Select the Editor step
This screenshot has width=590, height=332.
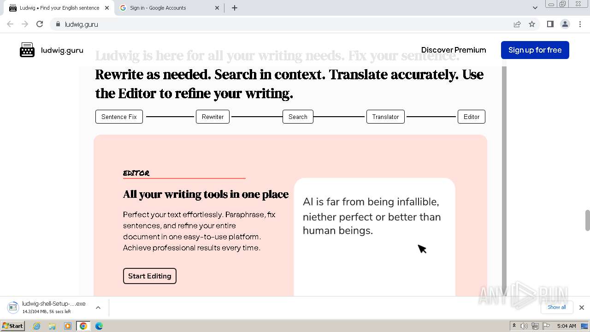pyautogui.click(x=471, y=117)
